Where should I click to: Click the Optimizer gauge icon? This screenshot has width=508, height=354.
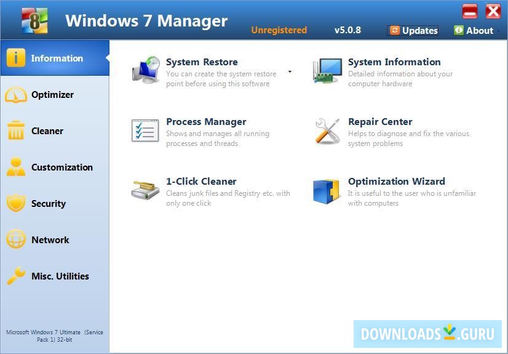(16, 95)
